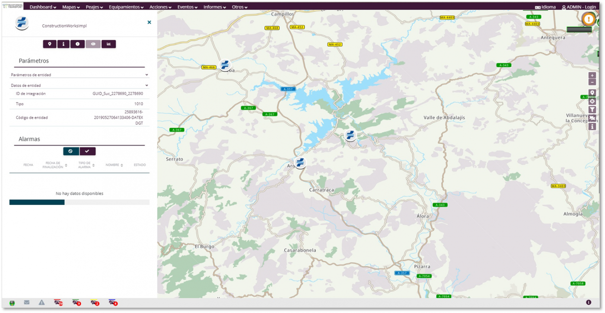This screenshot has height=313, width=605.
Task: Open the messages envelope icon in status bar
Action: coord(27,302)
